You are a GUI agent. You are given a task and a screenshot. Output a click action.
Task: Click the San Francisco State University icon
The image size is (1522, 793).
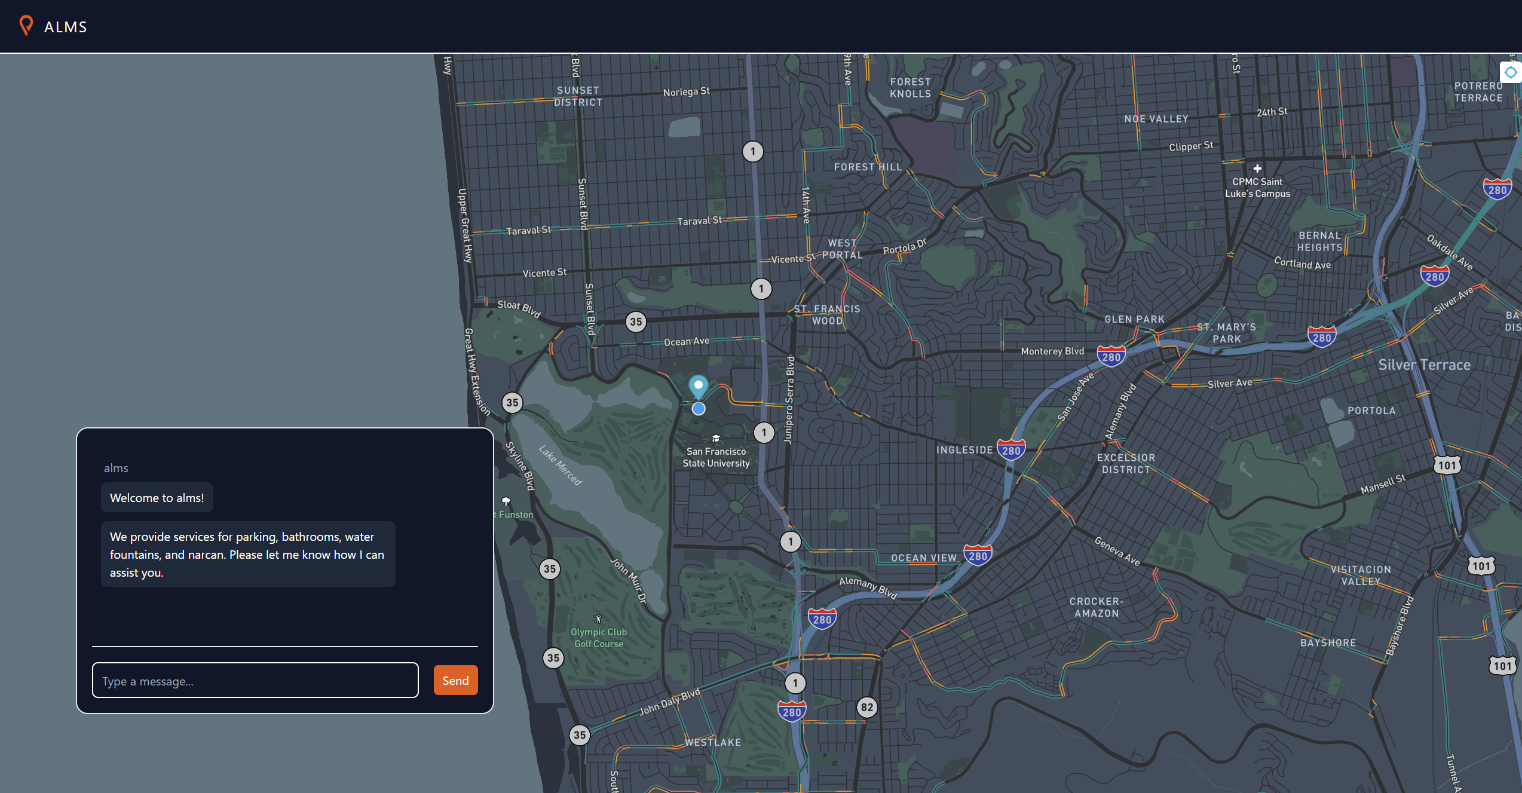coord(716,439)
